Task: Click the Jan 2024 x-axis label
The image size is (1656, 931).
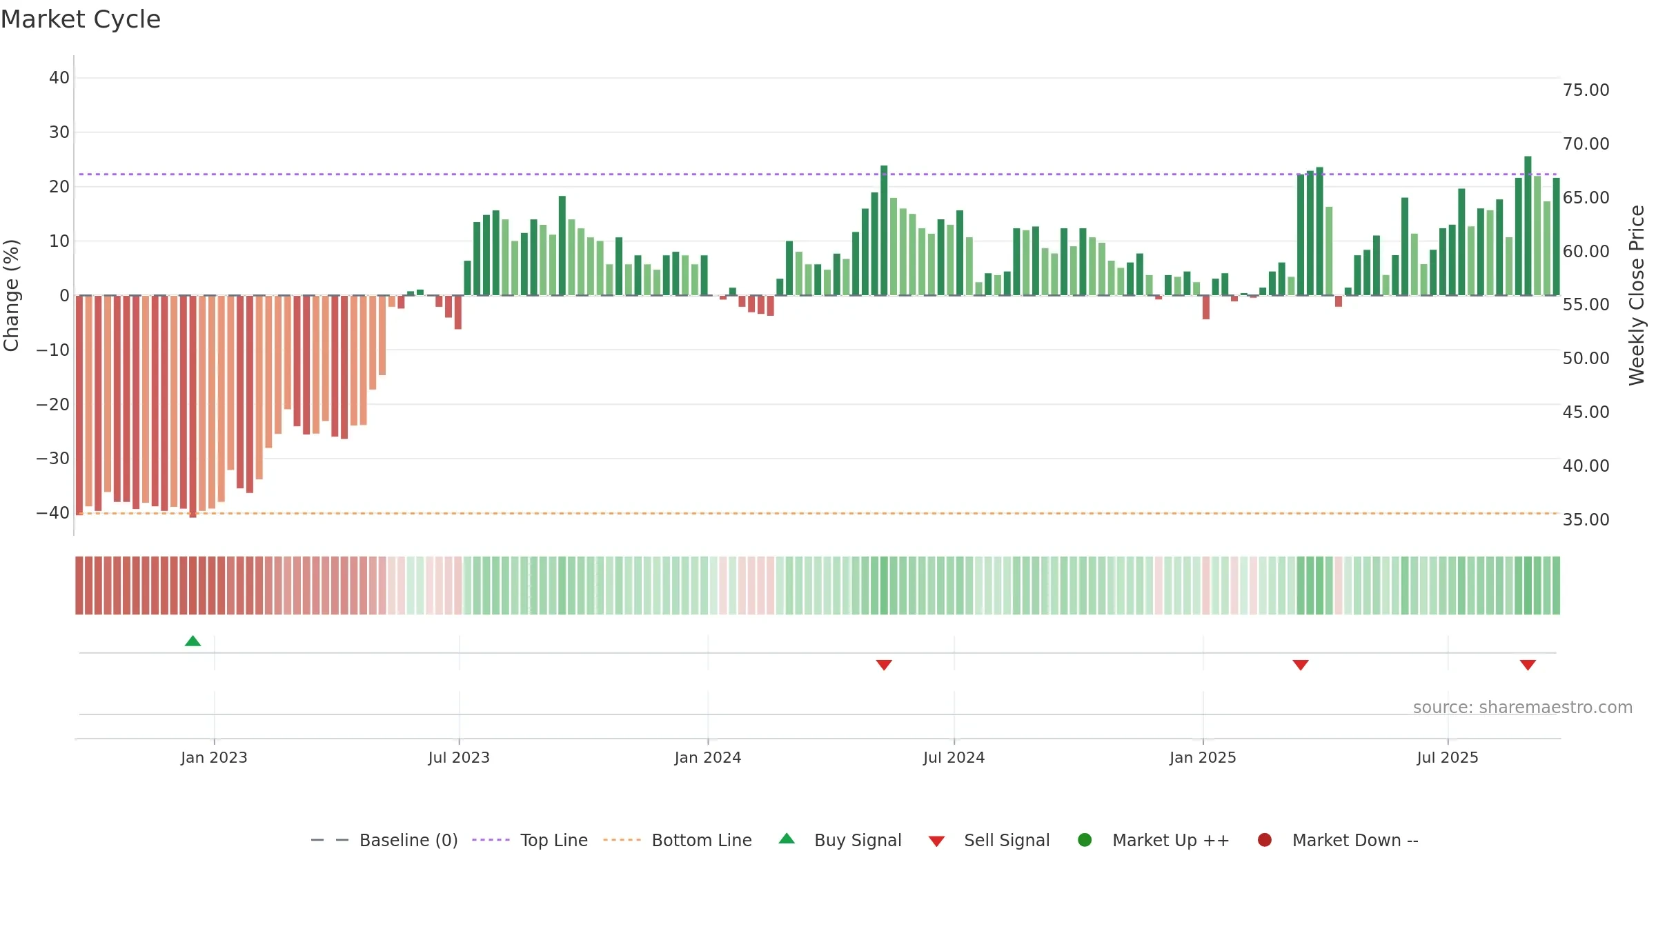Action: coord(708,758)
